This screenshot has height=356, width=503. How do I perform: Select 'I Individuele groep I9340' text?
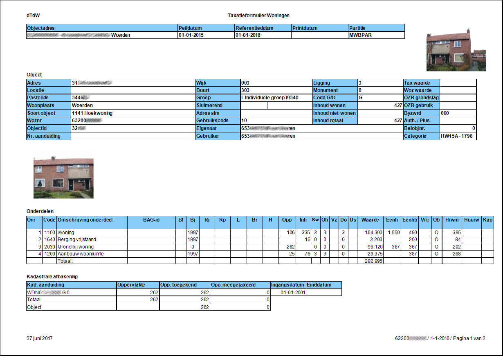pos(270,98)
